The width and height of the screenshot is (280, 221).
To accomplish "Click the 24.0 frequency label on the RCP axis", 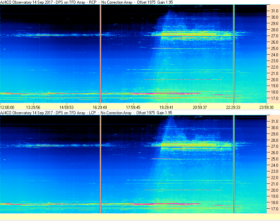I will click(275, 55).
